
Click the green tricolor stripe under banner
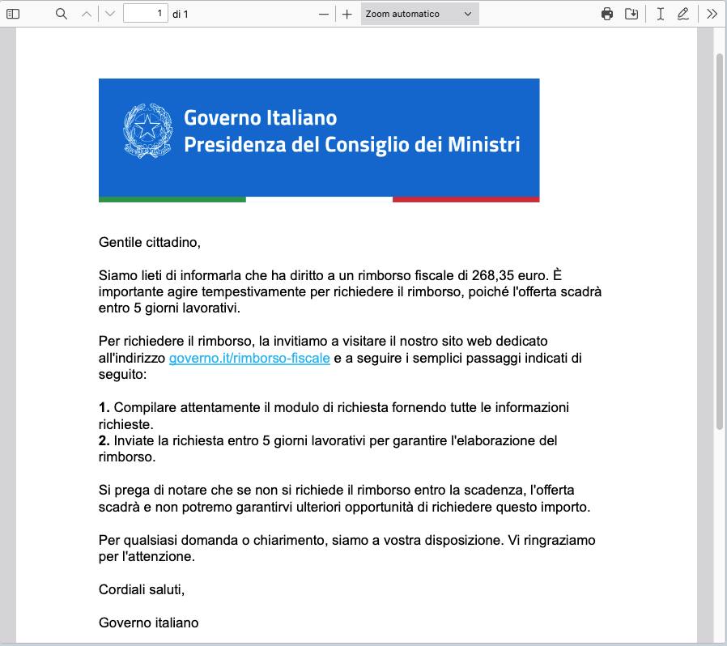click(x=172, y=197)
